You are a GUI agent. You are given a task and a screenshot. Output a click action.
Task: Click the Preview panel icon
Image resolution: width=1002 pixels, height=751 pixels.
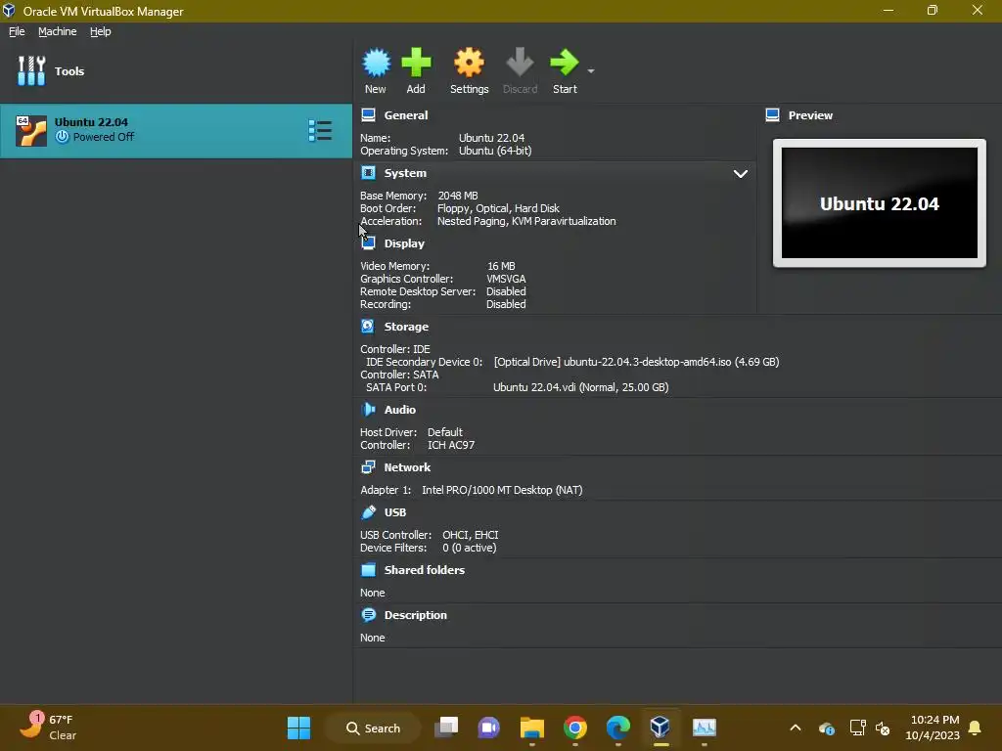click(773, 115)
